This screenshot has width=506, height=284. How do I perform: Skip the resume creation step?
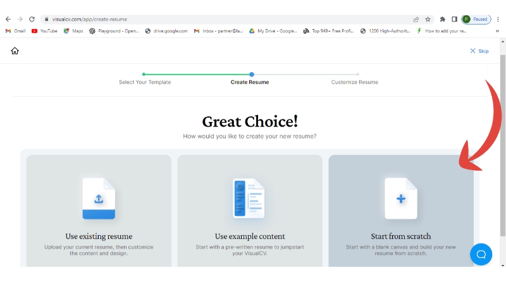pyautogui.click(x=479, y=51)
